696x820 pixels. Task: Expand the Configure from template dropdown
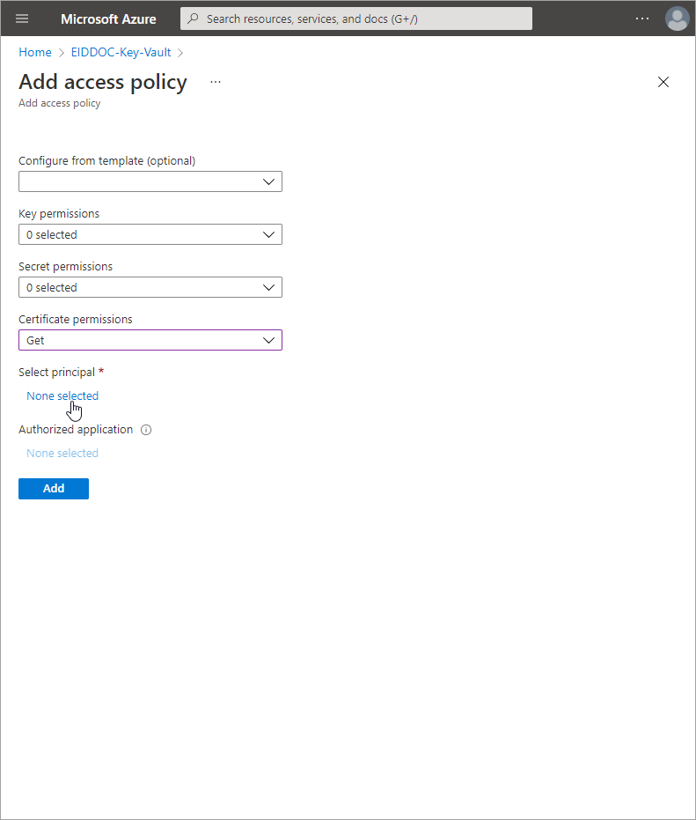coord(150,181)
